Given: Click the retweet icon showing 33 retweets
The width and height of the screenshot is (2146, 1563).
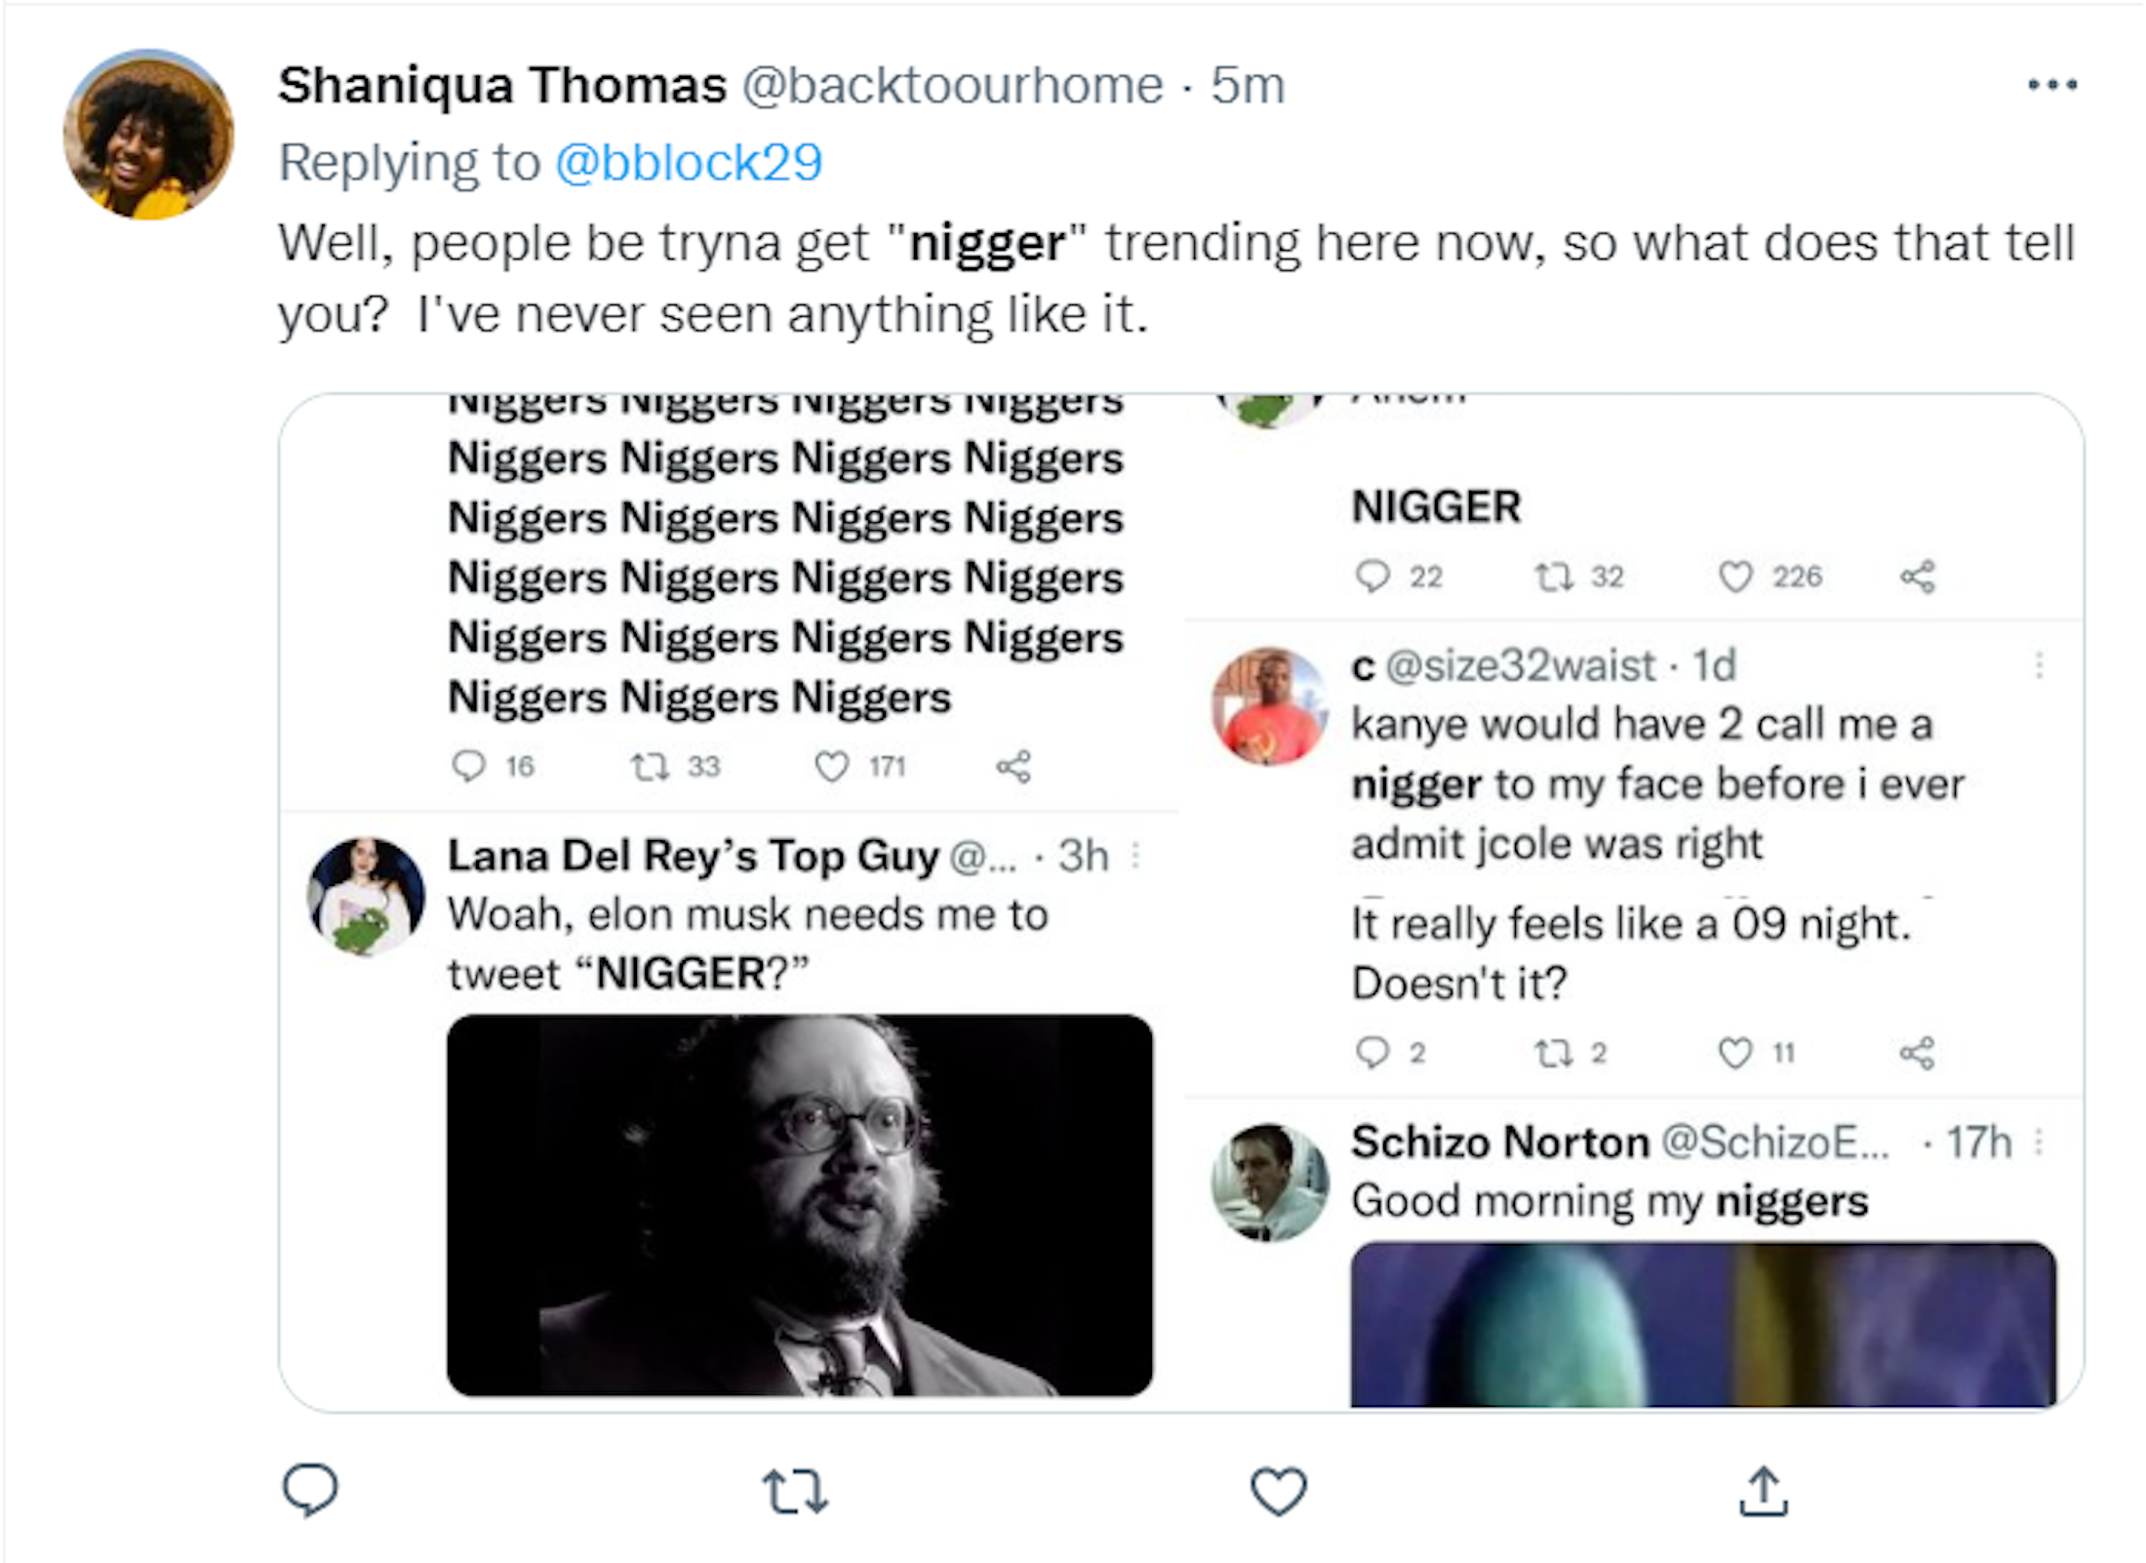Looking at the screenshot, I should tap(650, 767).
